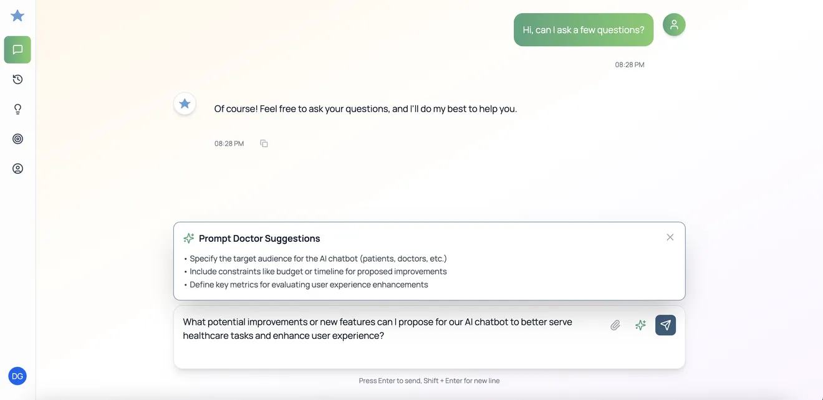Click the DG profile avatar bottom-left

click(x=17, y=376)
